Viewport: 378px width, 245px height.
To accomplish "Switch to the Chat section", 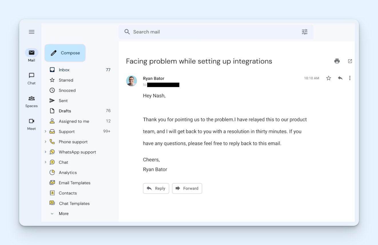I will point(31,78).
